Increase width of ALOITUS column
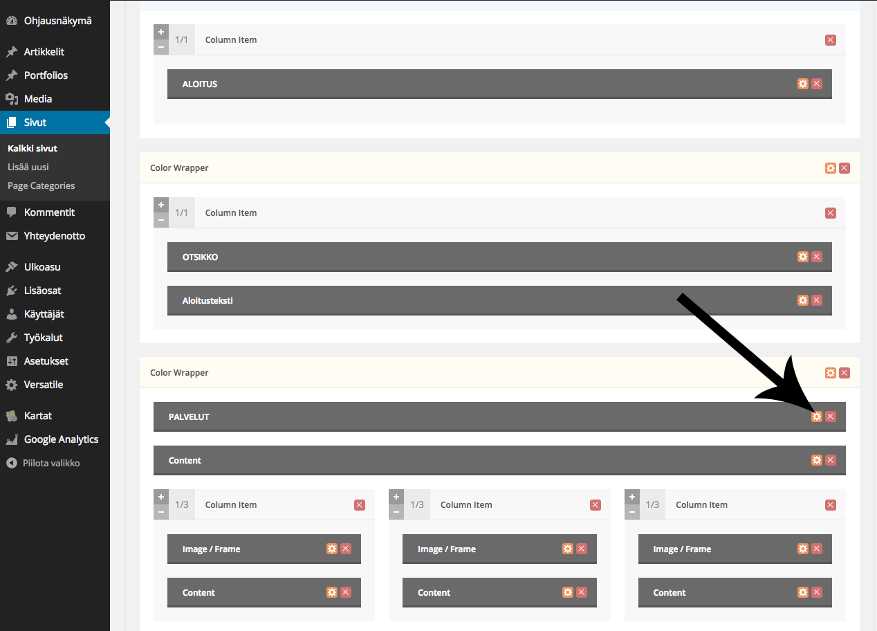Viewport: 877px width, 631px height. tap(160, 32)
